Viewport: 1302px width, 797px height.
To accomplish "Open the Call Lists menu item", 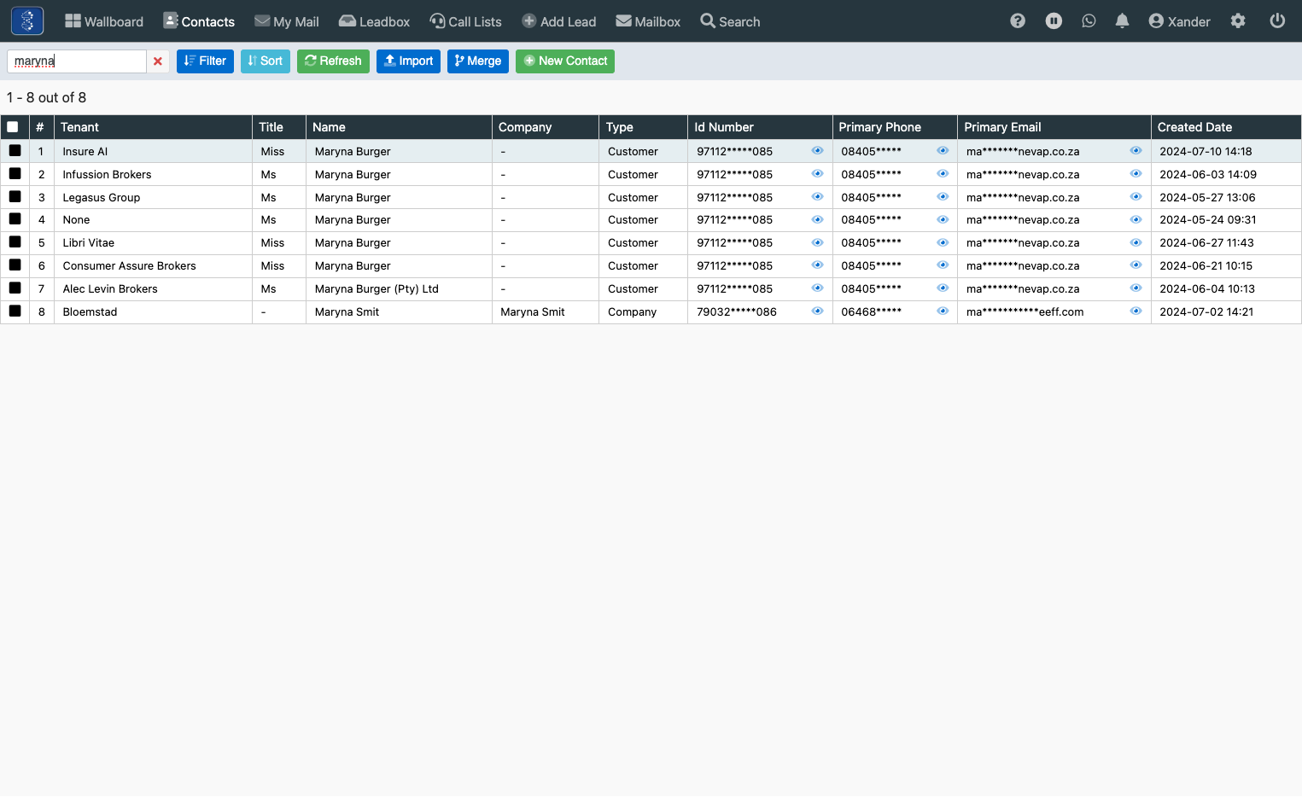I will coord(465,21).
